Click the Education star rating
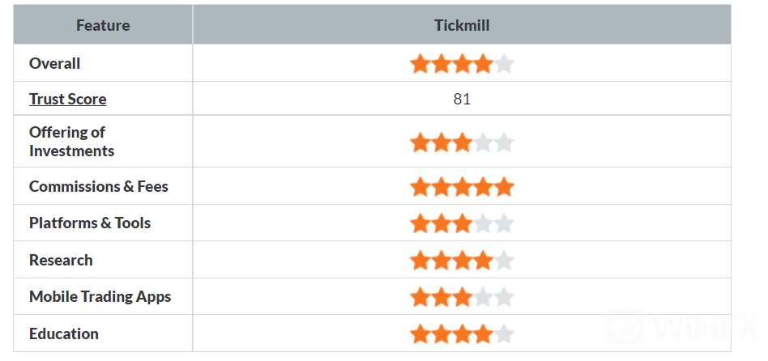 point(462,333)
